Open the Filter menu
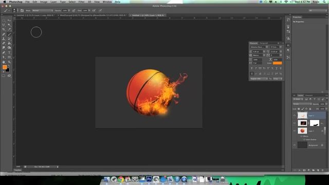This screenshot has width=329, height=185. [x=81, y=2]
